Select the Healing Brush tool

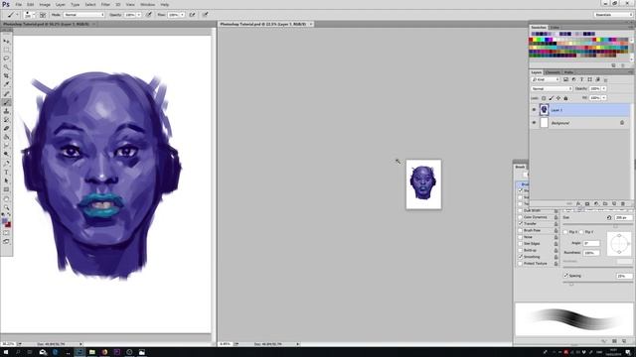pos(6,93)
